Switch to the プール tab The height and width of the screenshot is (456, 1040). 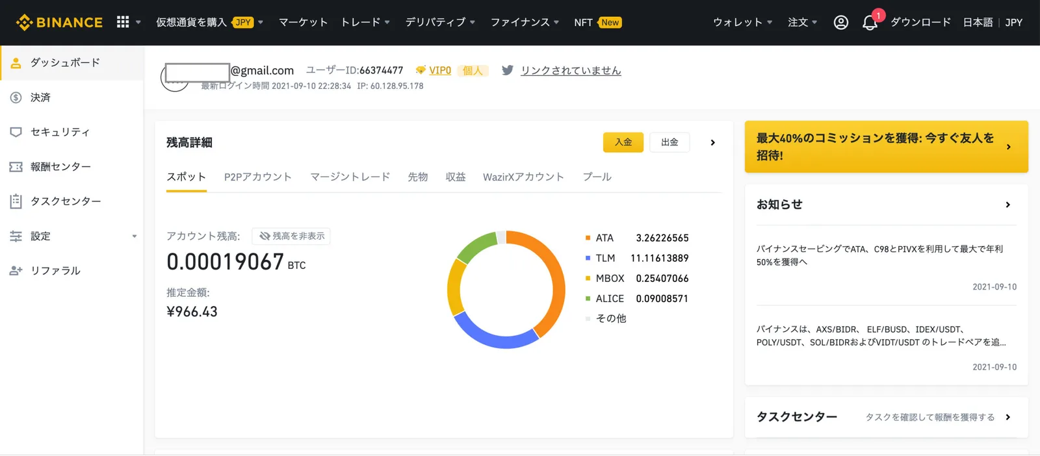pos(597,177)
